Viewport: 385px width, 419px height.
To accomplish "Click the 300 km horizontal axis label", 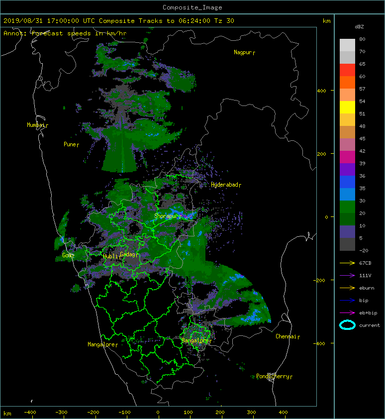I will (x=251, y=413).
